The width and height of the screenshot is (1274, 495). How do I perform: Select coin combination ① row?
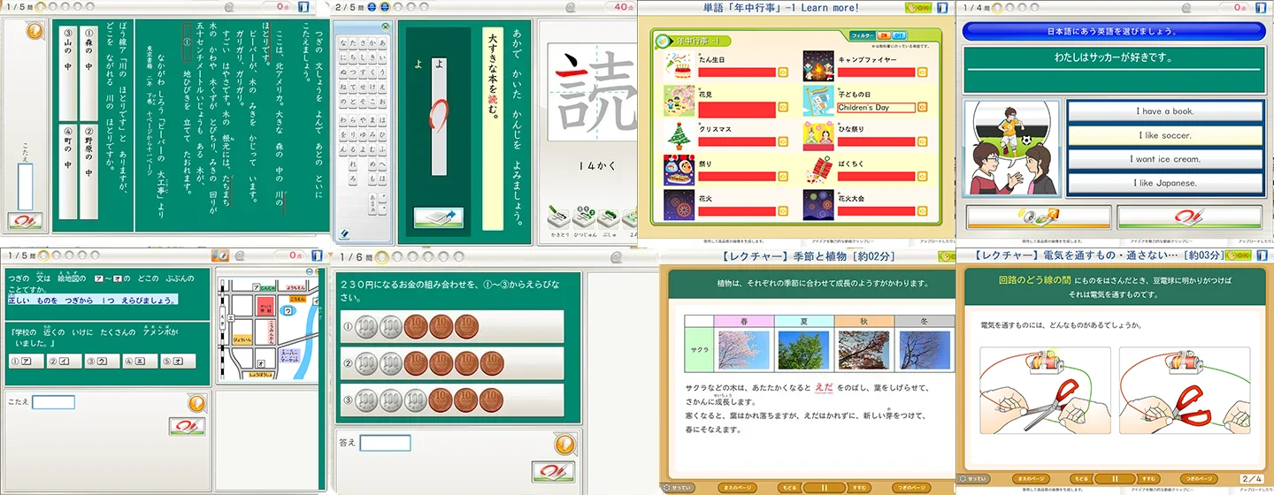point(452,326)
